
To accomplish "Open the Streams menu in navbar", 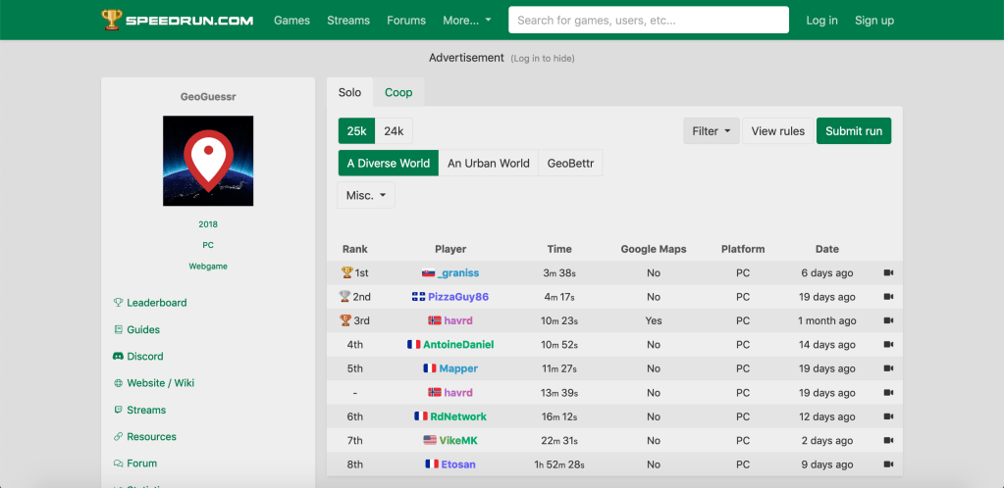I will pos(348,21).
